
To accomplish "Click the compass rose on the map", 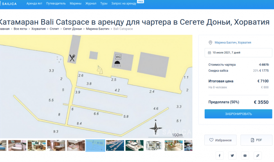I will pyautogui.click(x=155, y=128).
